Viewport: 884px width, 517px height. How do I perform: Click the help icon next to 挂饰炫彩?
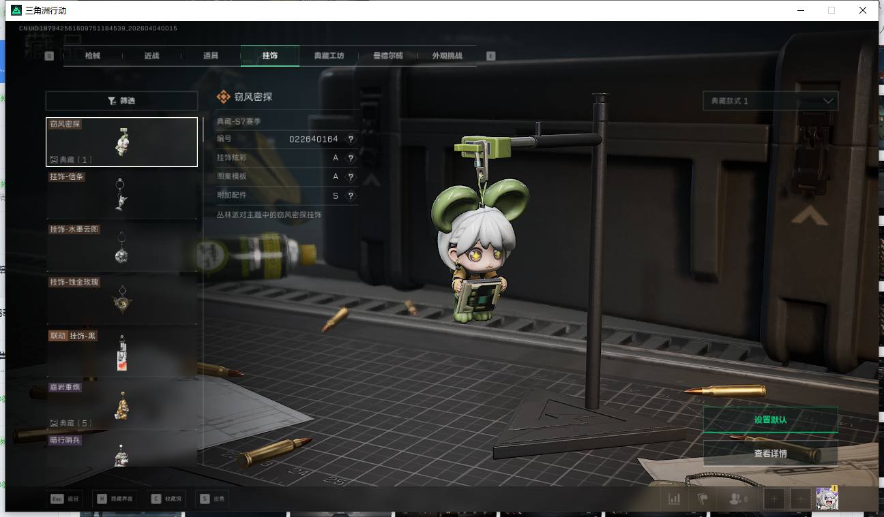pos(351,158)
